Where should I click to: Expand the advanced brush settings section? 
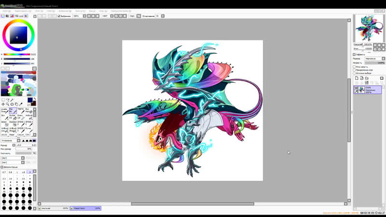[x=2, y=167]
